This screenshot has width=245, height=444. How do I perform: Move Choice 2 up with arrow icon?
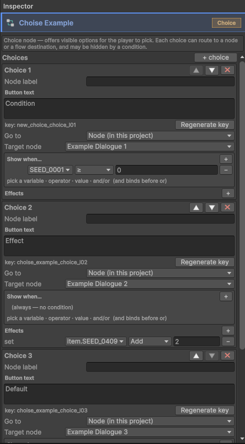pyautogui.click(x=196, y=207)
